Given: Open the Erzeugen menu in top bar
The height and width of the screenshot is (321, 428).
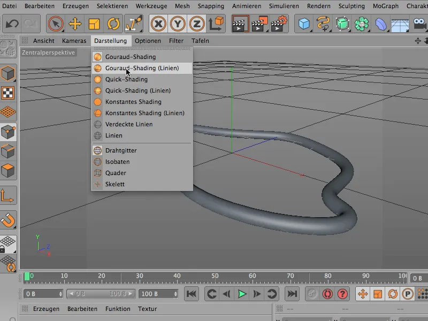Looking at the screenshot, I should [75, 6].
